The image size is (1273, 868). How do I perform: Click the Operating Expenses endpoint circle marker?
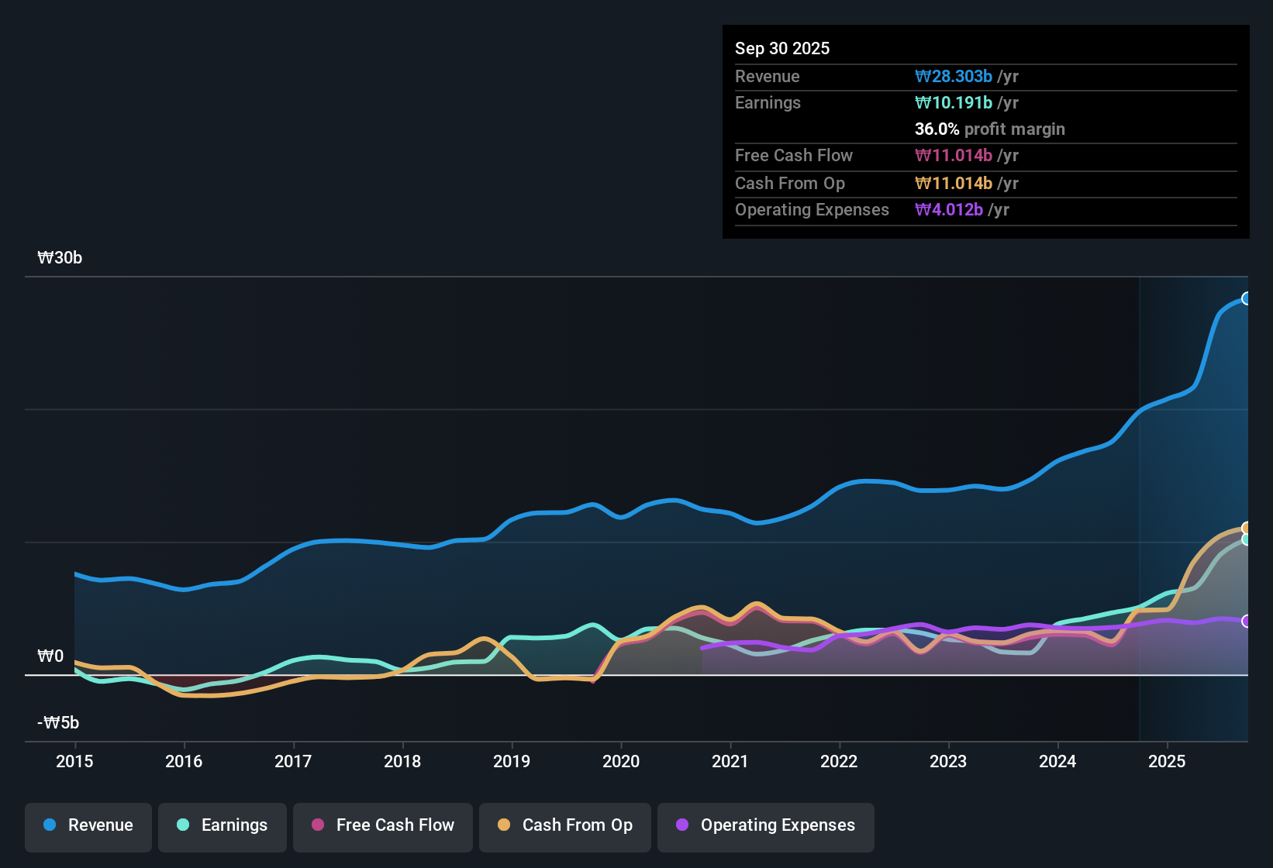tap(1247, 622)
